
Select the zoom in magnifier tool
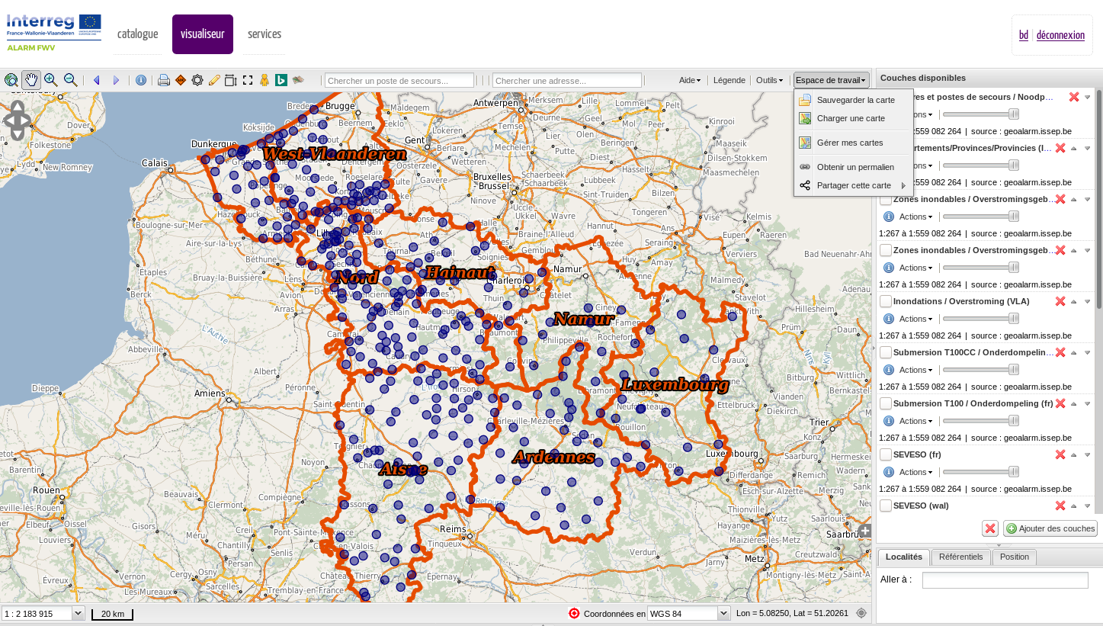coord(51,80)
